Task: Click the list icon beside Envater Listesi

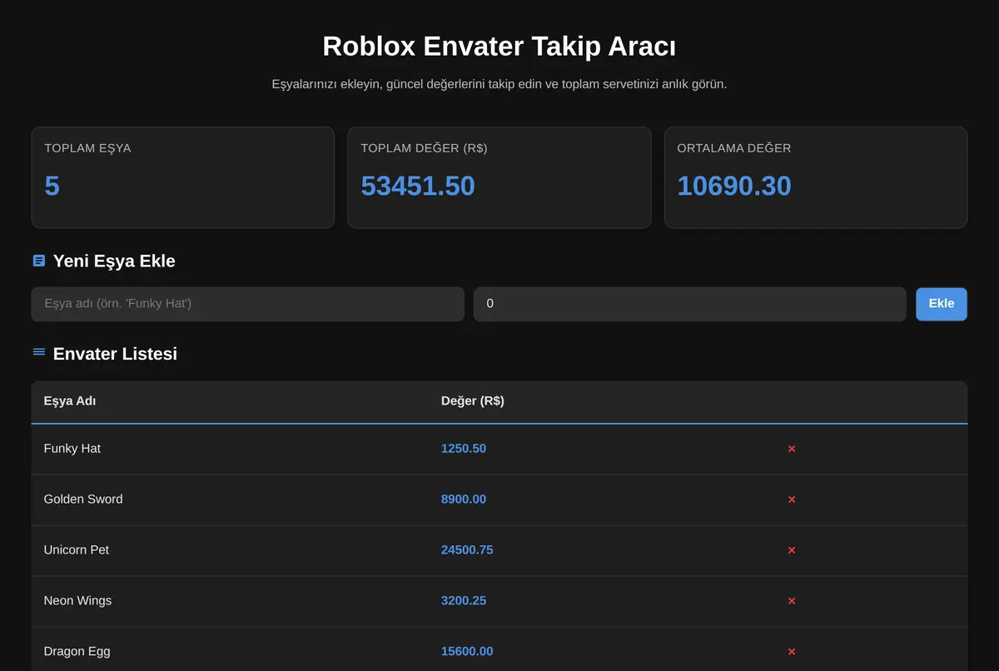Action: click(39, 352)
